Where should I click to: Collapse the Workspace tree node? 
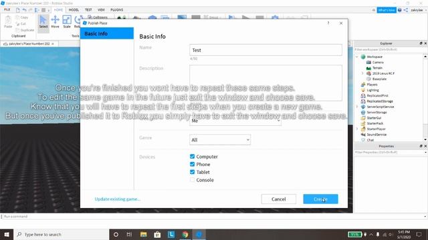point(357,57)
